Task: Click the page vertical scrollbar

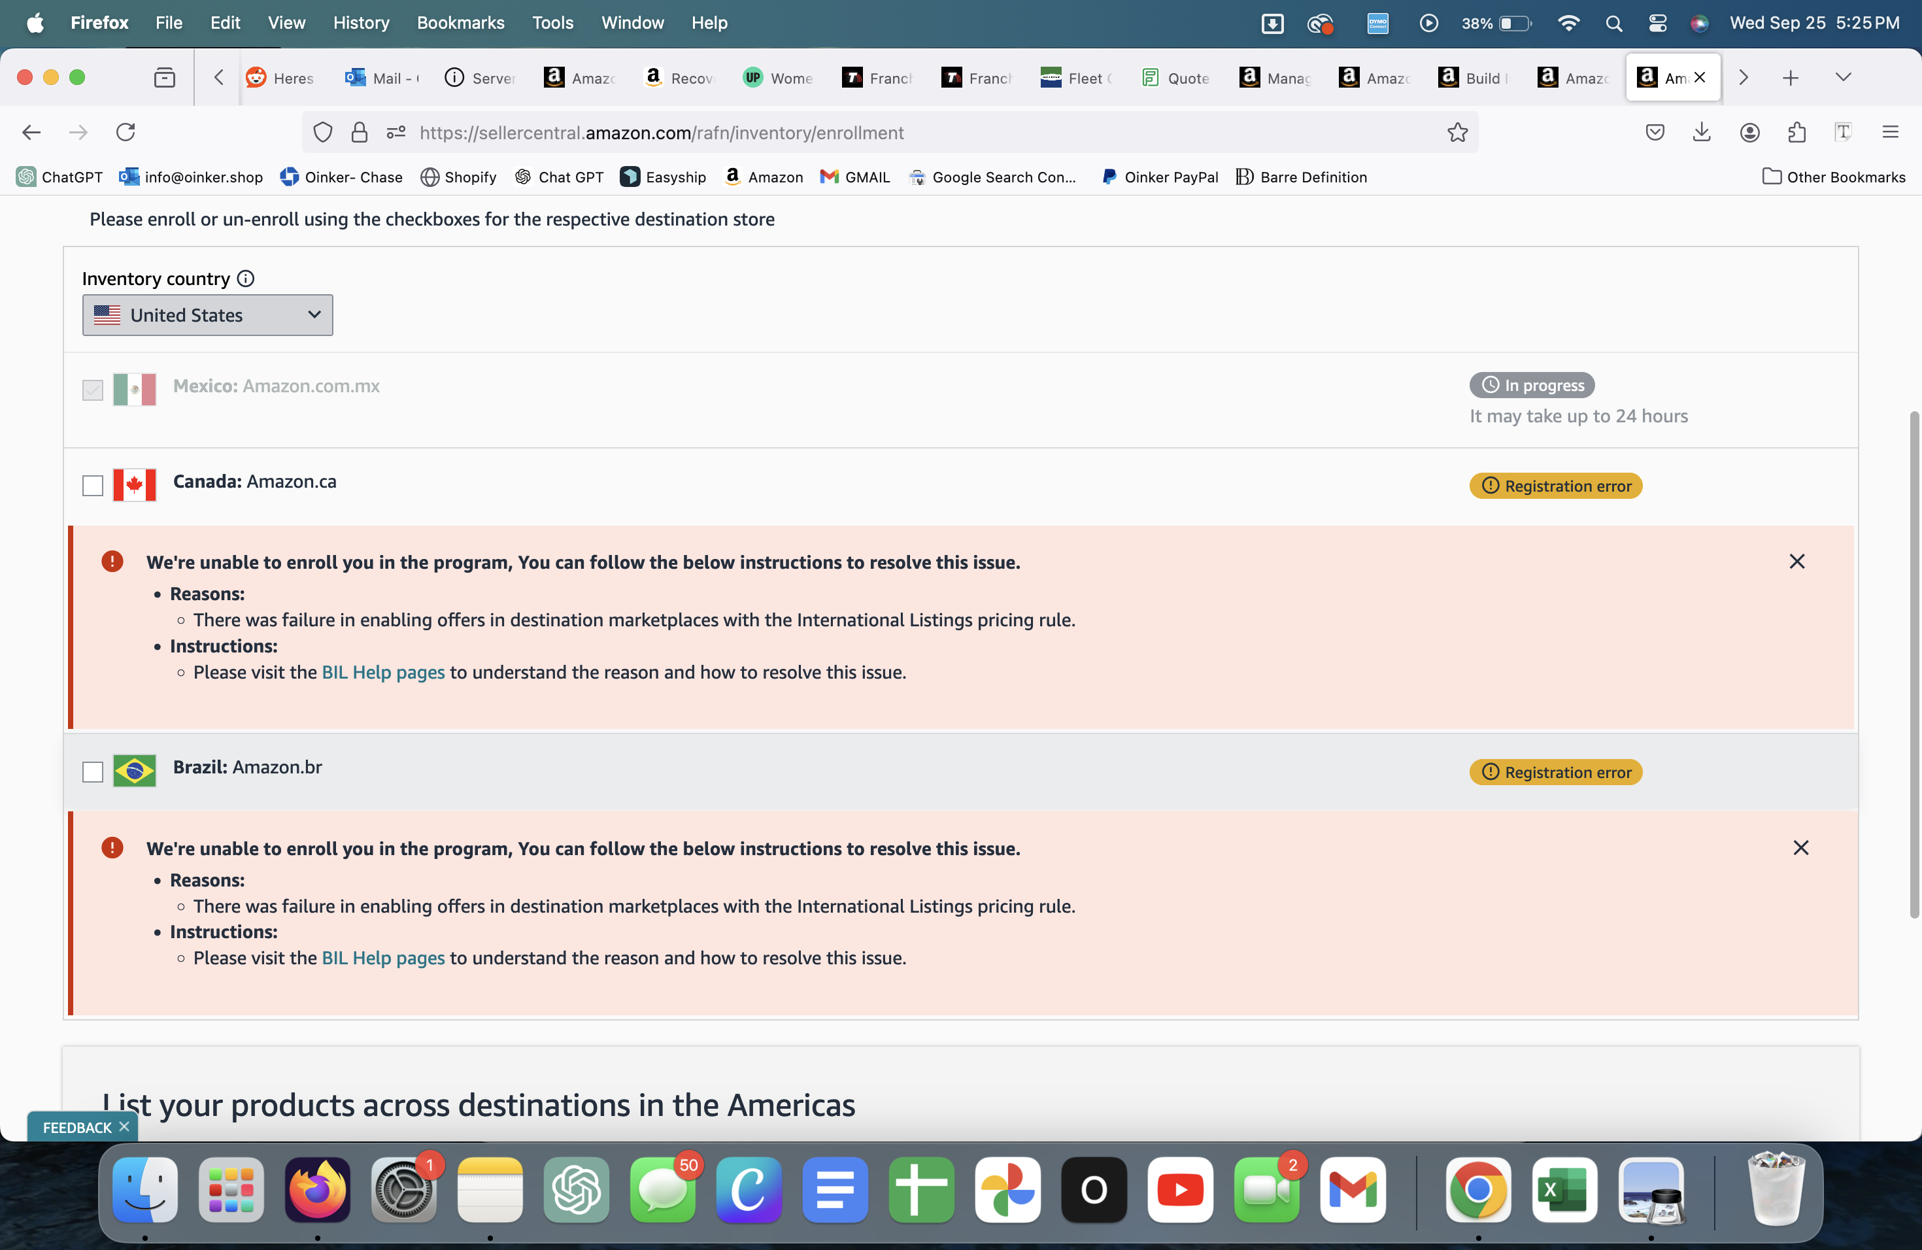Action: pos(1914,664)
